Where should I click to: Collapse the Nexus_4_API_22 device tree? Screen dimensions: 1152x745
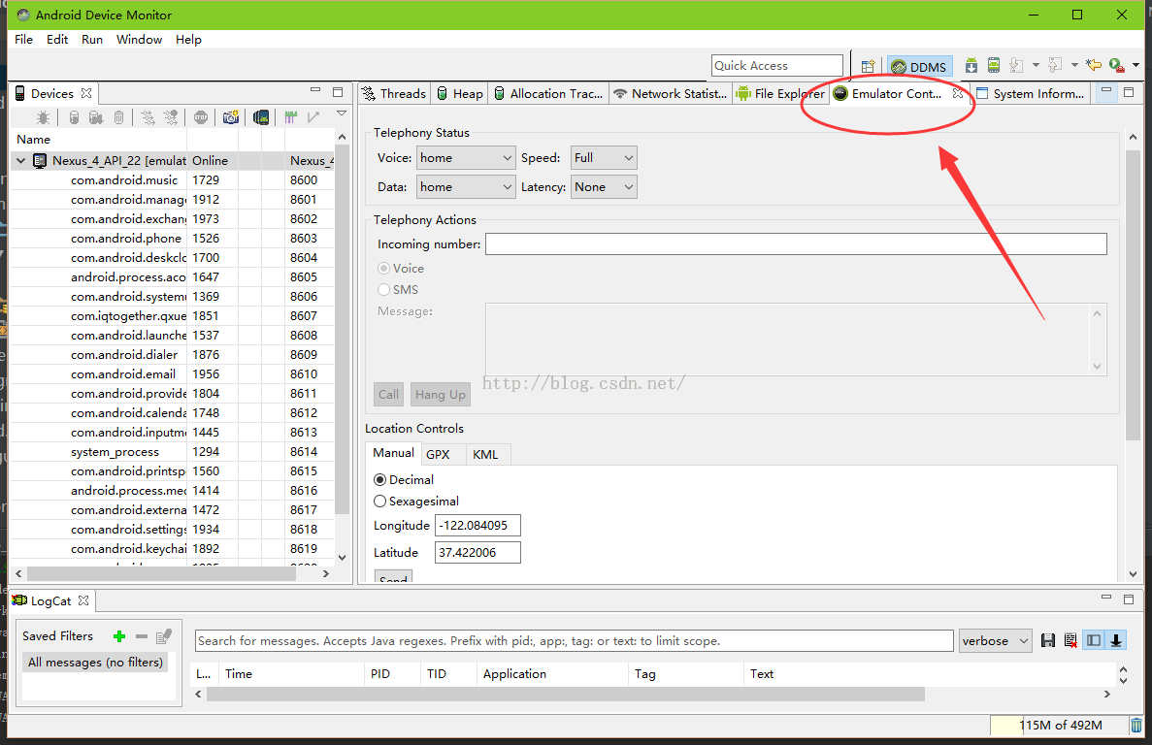point(20,161)
